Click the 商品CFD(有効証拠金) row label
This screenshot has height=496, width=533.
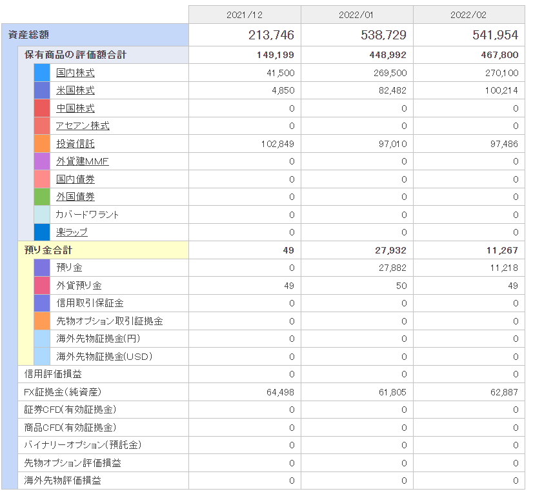[x=70, y=428]
